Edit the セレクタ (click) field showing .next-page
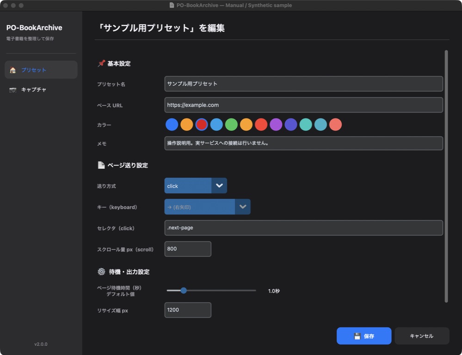 pyautogui.click(x=303, y=228)
